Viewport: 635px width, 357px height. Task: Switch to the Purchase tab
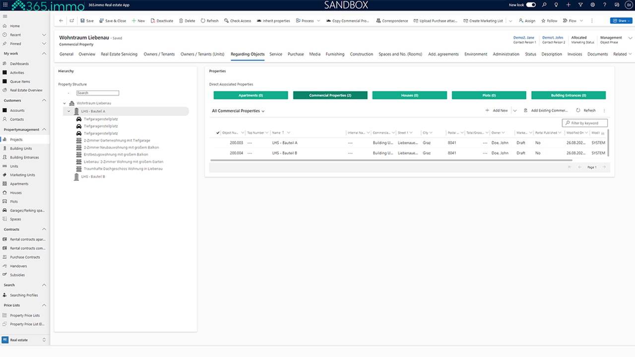coord(296,54)
